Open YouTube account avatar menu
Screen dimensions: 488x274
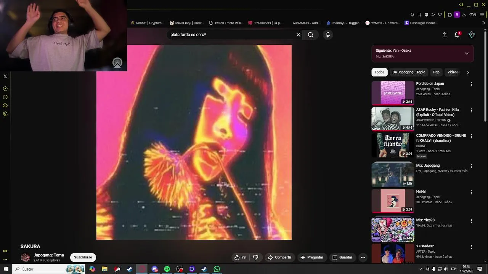tap(472, 35)
